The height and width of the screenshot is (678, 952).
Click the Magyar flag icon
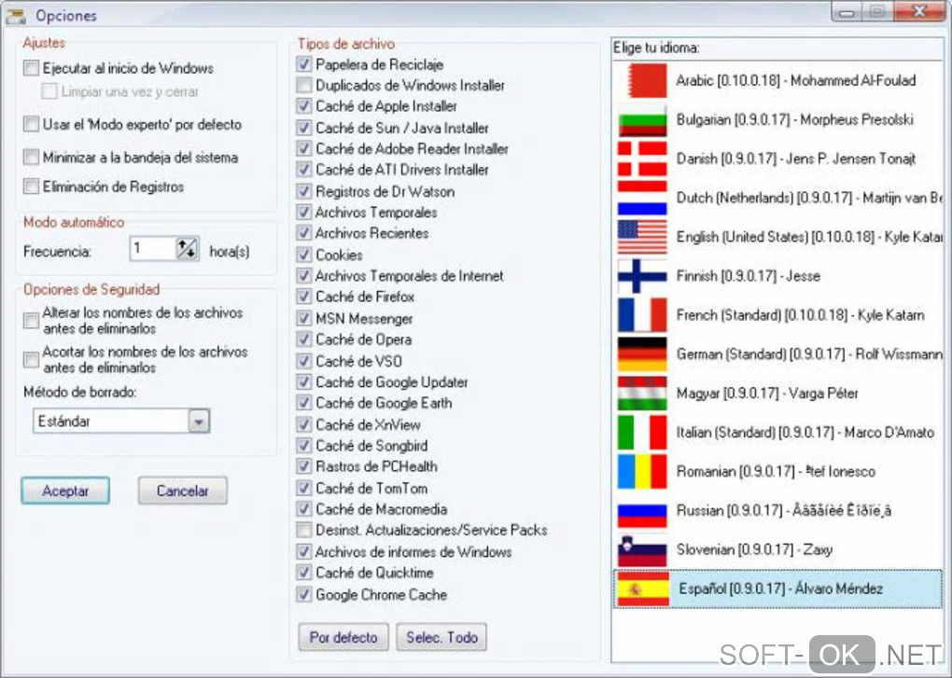click(642, 394)
